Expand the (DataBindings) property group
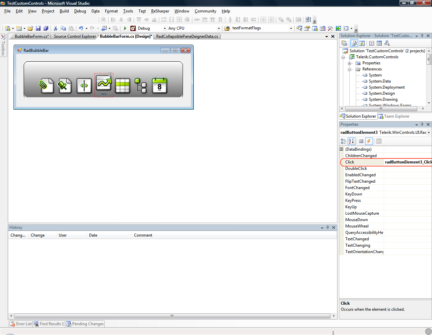 pyautogui.click(x=342, y=149)
